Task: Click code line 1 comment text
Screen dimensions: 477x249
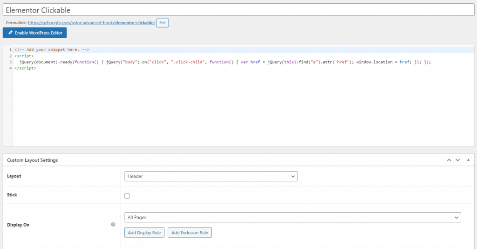Action: 52,49
